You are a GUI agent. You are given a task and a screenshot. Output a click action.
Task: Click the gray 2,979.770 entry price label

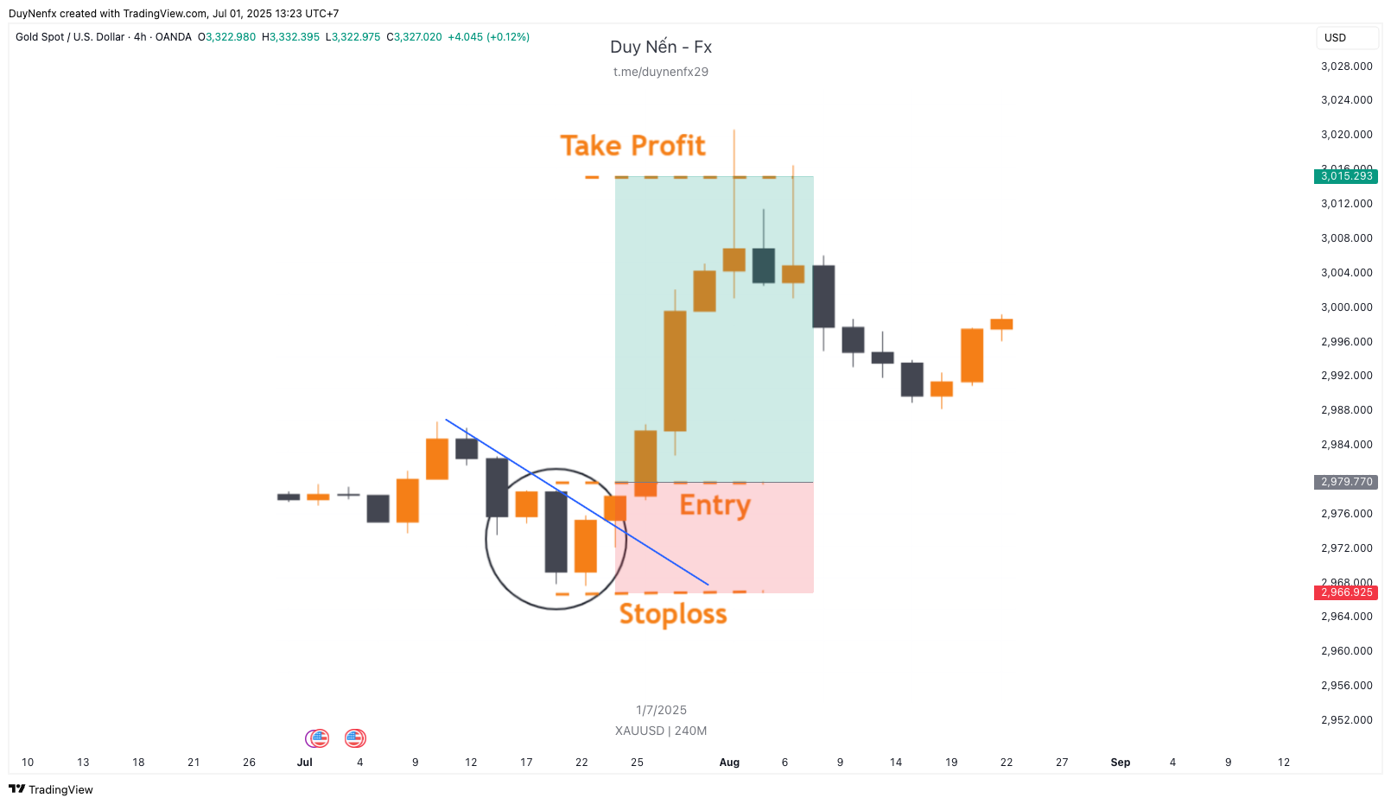[x=1346, y=482]
